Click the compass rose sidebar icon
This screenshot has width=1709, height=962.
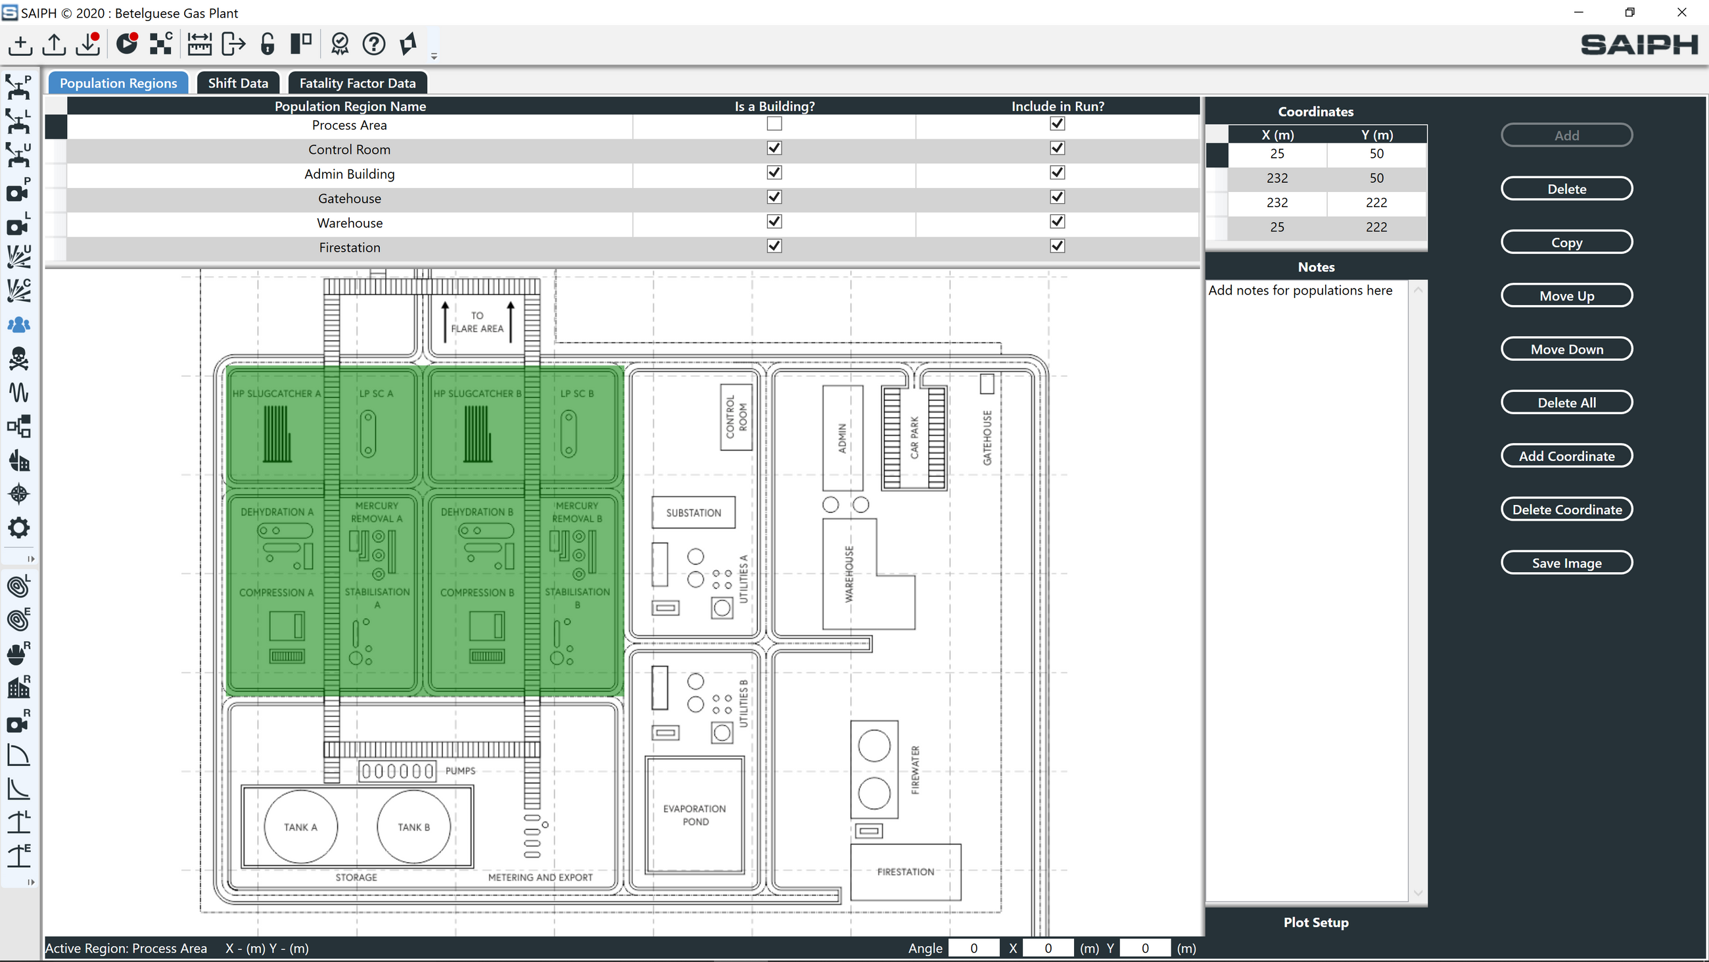pyautogui.click(x=18, y=494)
